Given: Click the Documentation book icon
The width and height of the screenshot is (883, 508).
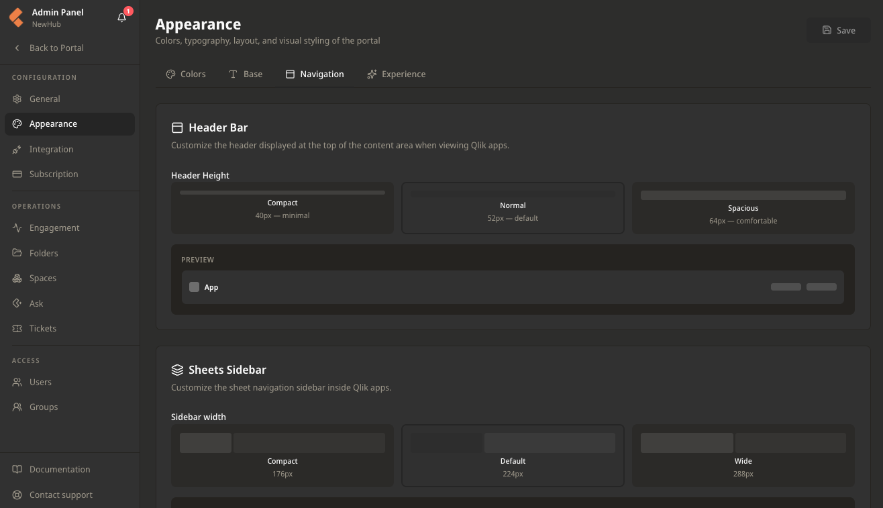Looking at the screenshot, I should pos(17,470).
